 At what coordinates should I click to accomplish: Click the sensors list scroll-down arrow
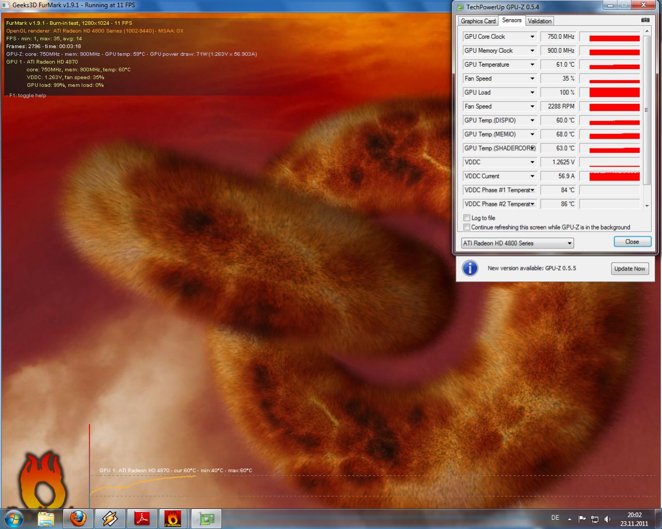[x=646, y=206]
